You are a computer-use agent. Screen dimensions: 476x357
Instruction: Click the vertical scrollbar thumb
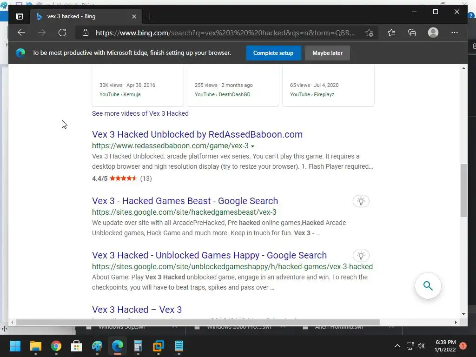point(463,190)
